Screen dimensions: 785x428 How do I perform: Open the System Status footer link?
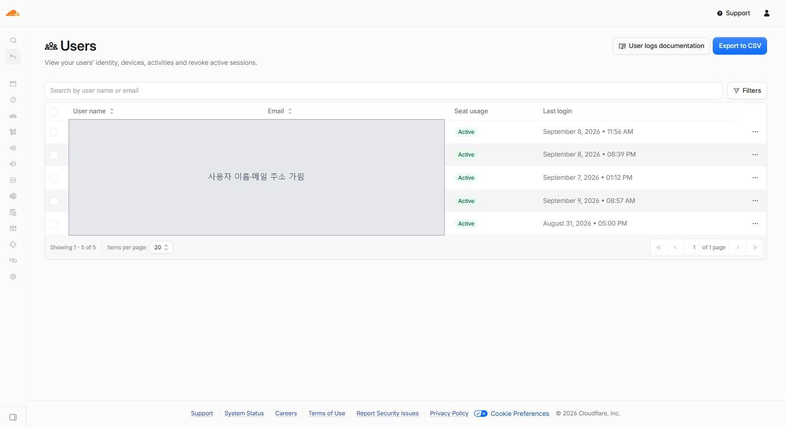click(x=244, y=414)
